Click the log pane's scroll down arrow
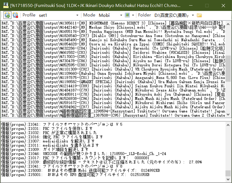232x183 pixels. tap(228, 179)
